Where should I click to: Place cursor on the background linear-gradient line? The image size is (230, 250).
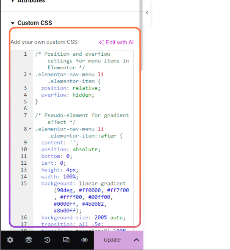tap(83, 183)
